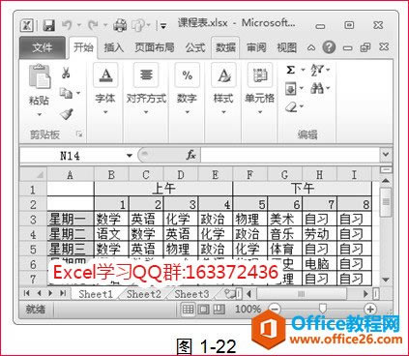This screenshot has height=356, width=409.
Task: Copy the selection with the copy icon
Action: tap(66, 93)
